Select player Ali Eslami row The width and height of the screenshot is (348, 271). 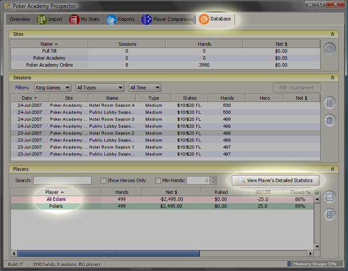tap(162, 199)
